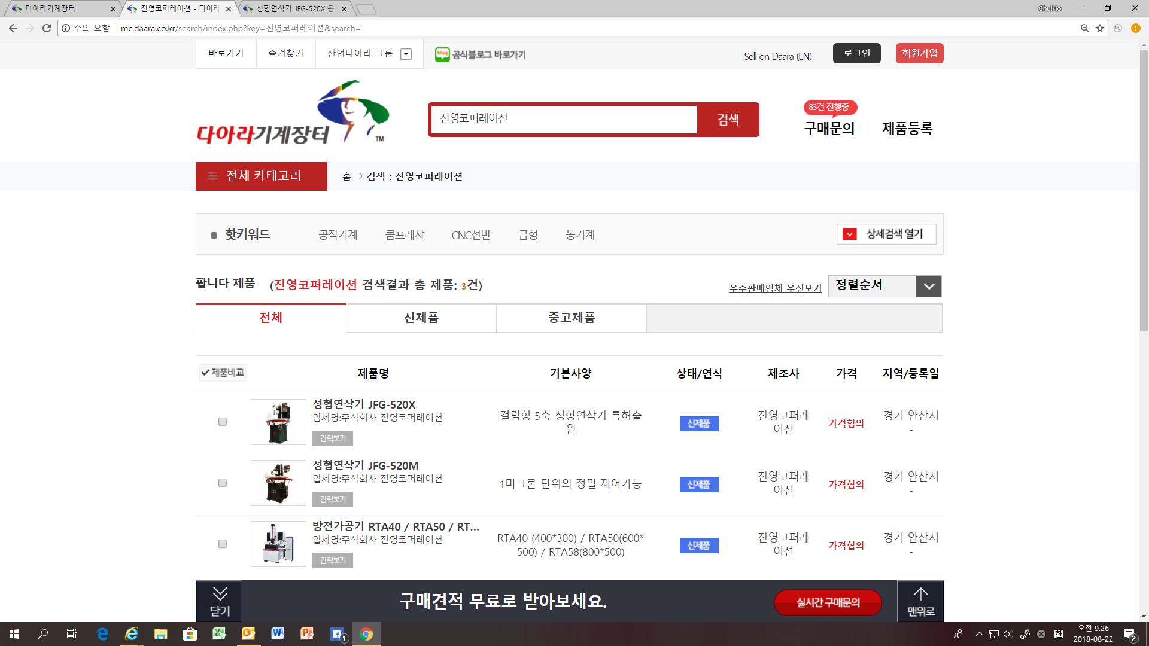This screenshot has width=1149, height=646.
Task: Open the 방전가공기 RTA40 product thumbnail
Action: tap(278, 544)
